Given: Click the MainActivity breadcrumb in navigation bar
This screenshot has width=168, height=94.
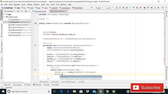Looking at the screenshot, I should point(77,8).
